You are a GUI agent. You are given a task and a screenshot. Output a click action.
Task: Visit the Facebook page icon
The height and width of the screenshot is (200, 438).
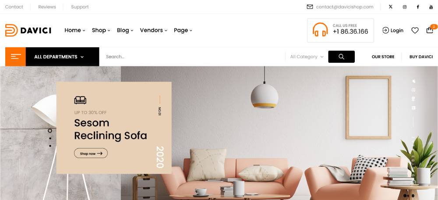(x=418, y=7)
